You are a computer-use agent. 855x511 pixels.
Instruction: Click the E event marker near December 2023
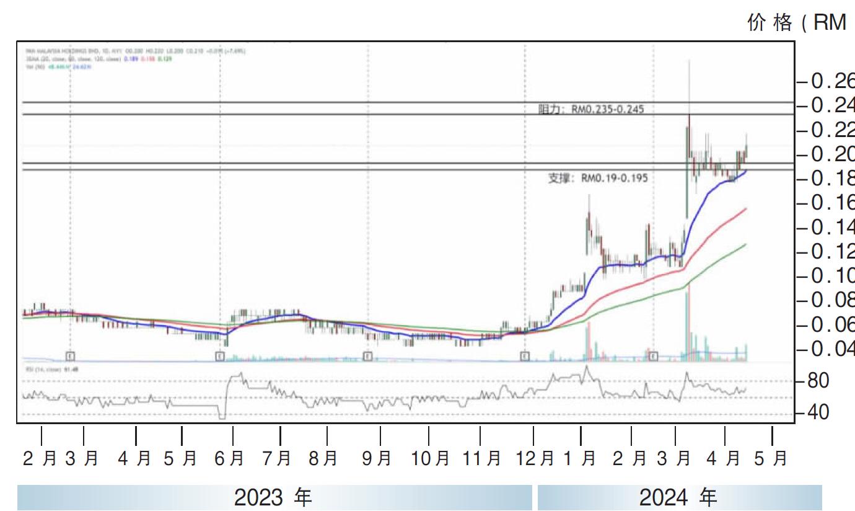click(525, 356)
